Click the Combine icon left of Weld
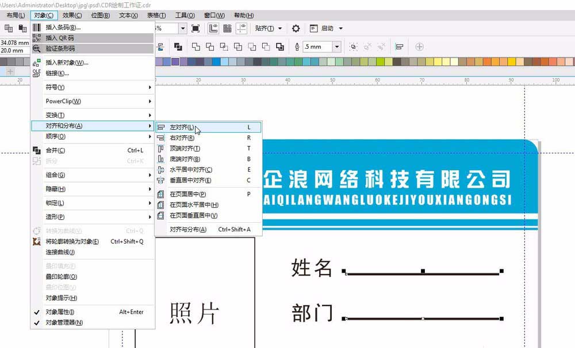The image size is (575, 348). tap(178, 47)
